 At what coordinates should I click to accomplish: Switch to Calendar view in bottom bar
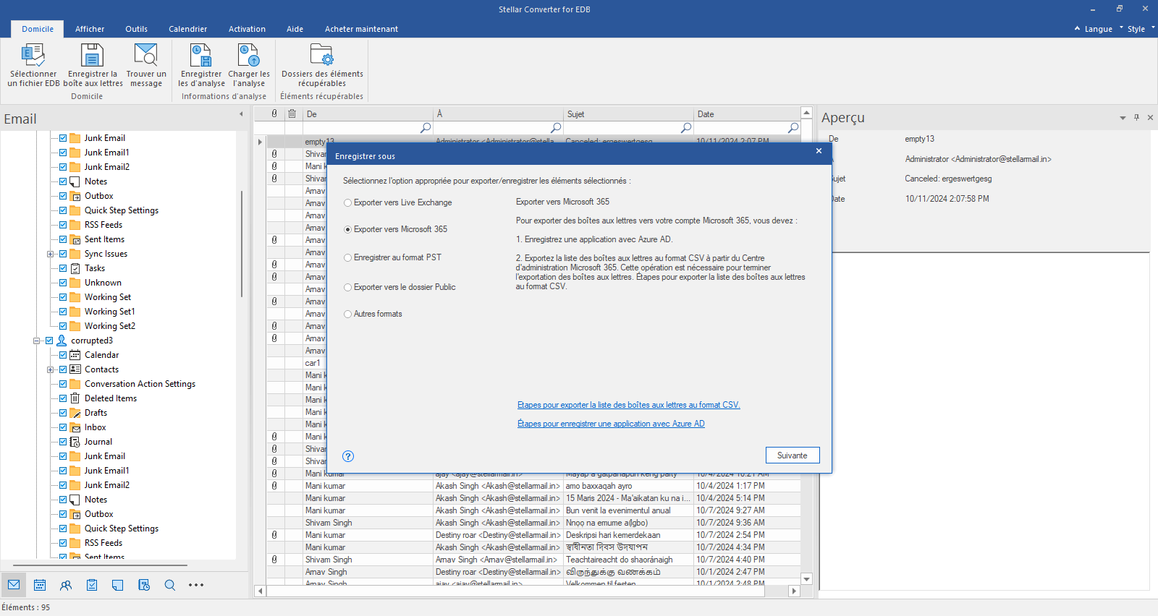(x=40, y=585)
